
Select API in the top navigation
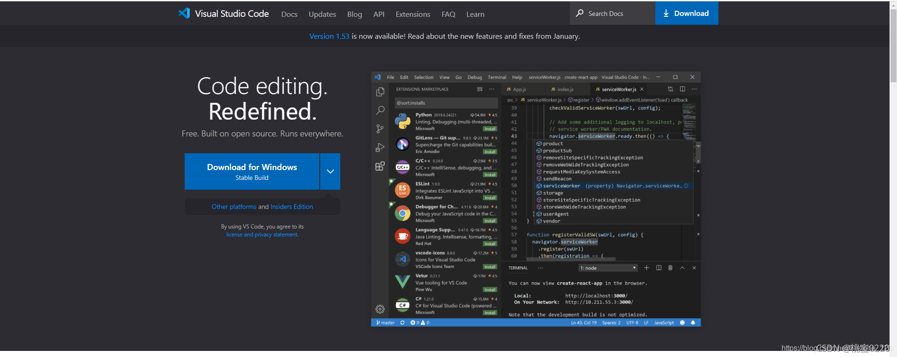click(x=379, y=14)
